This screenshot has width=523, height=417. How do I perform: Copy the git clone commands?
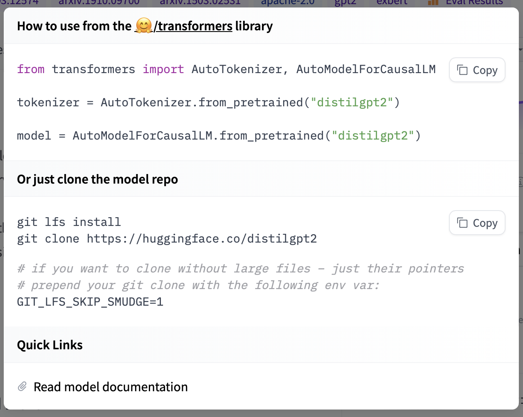click(477, 223)
